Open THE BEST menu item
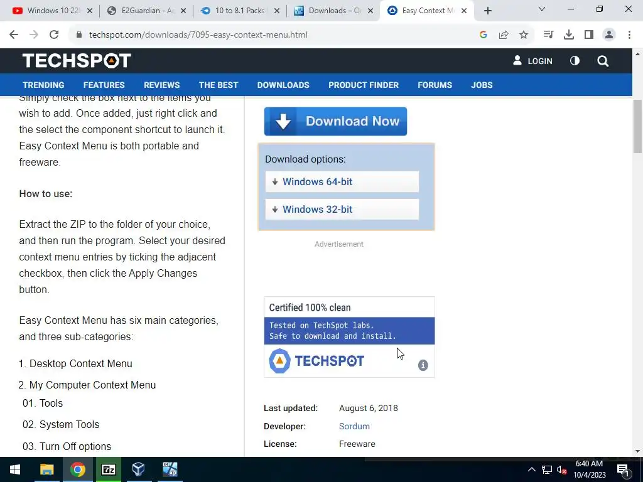 click(x=218, y=85)
